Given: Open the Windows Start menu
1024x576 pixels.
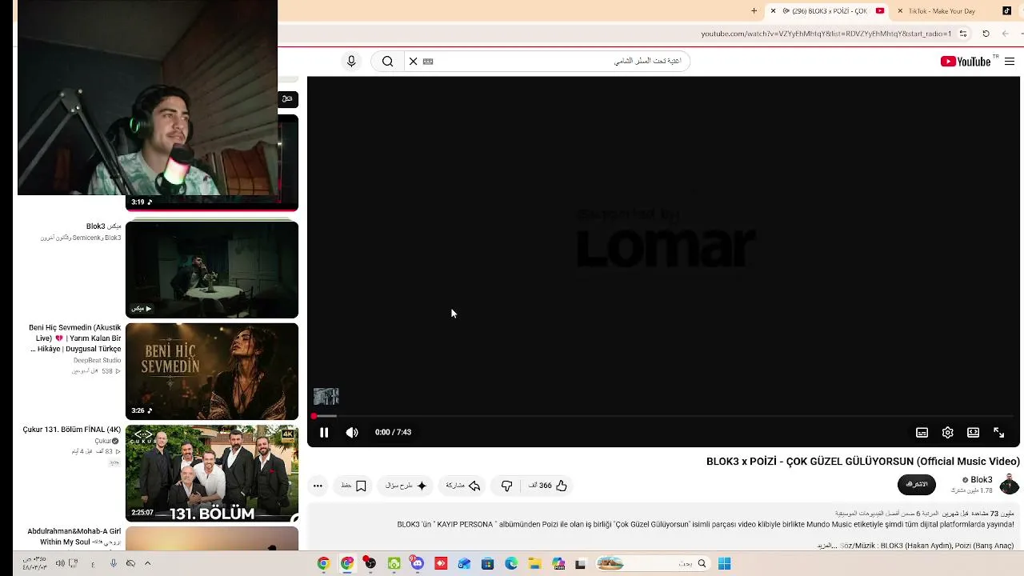Looking at the screenshot, I should point(724,564).
